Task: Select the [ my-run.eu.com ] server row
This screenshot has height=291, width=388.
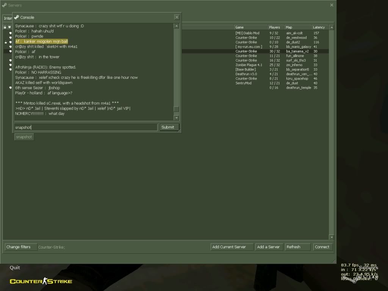Action: click(x=255, y=47)
